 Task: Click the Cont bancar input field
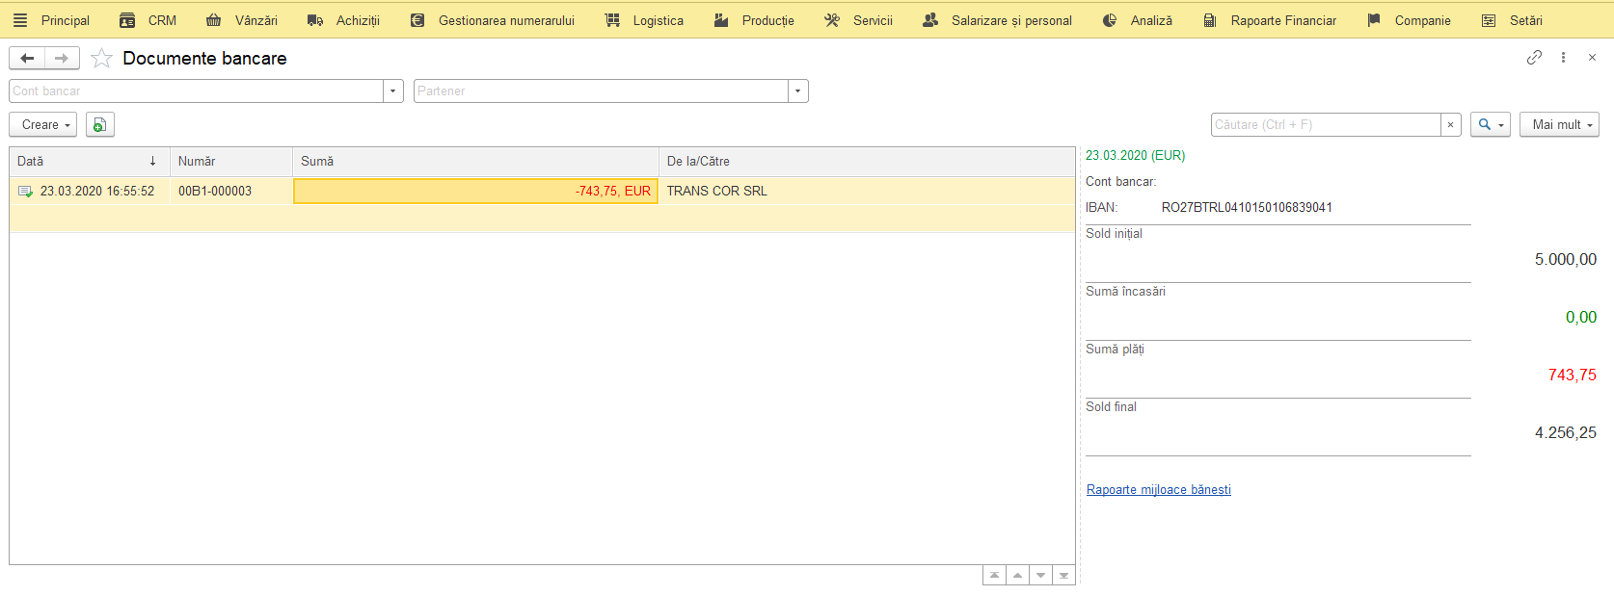[196, 91]
